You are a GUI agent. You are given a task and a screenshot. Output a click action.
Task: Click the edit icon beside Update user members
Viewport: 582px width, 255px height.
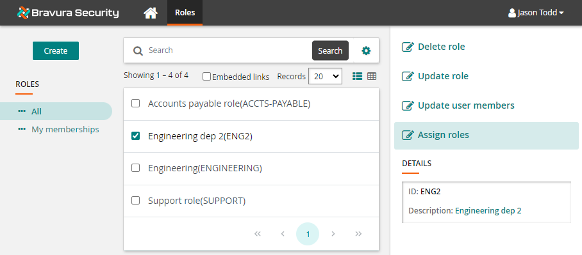(x=408, y=105)
